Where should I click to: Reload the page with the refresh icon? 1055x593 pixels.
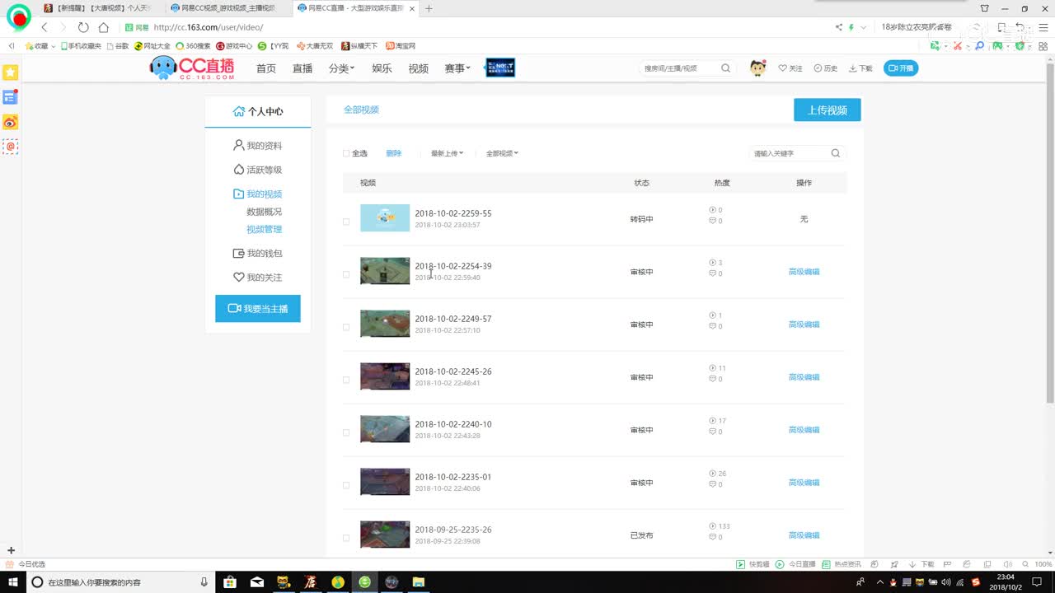tap(83, 27)
